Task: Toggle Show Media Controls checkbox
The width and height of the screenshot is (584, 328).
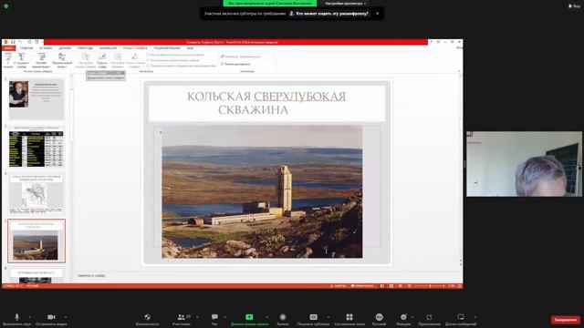Action: pos(148,66)
